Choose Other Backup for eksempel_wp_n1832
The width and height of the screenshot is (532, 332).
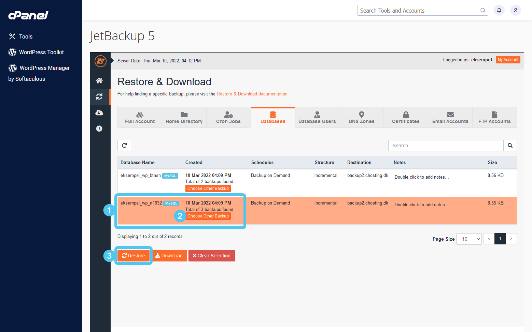pyautogui.click(x=208, y=216)
